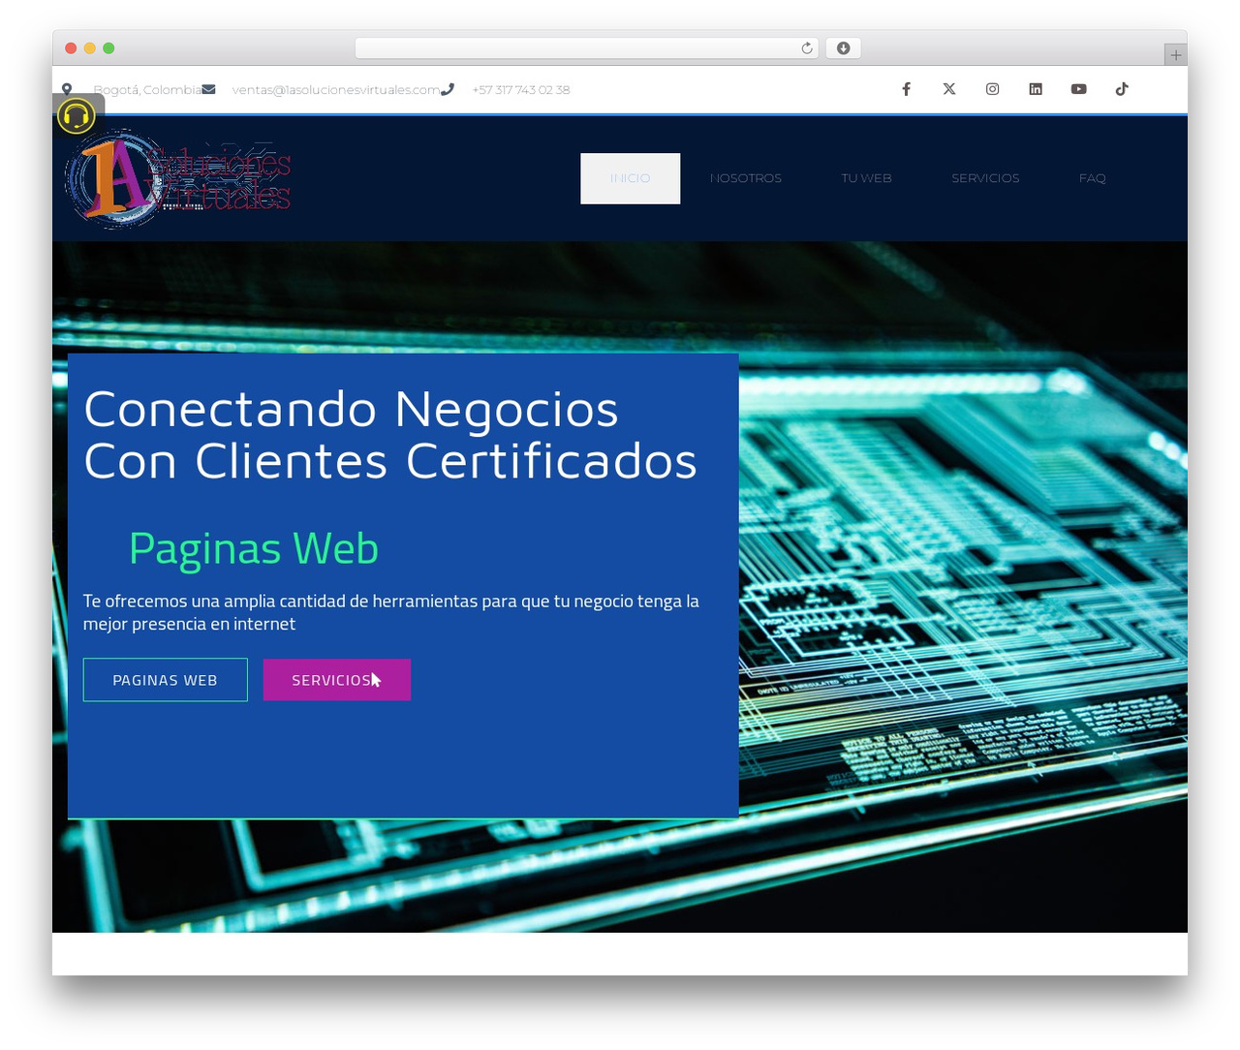
Task: Click the green 'Paginas Web' subtitle
Action: [254, 548]
